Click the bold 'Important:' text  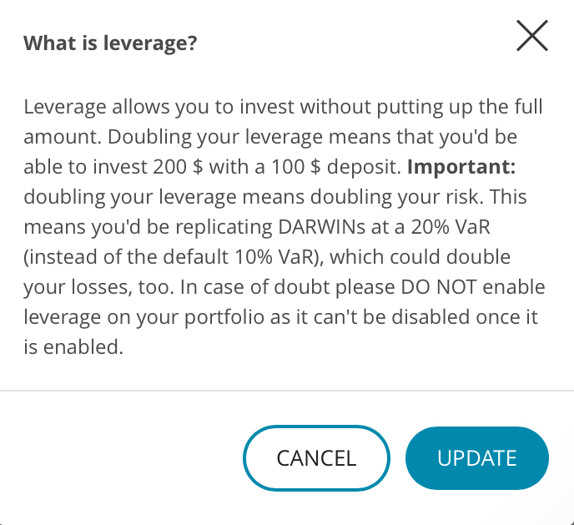click(461, 167)
